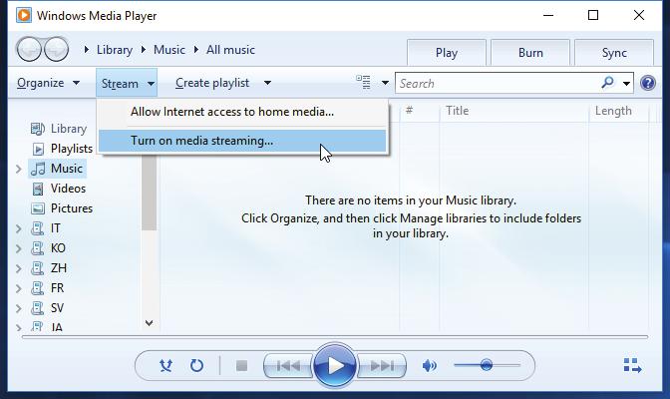Click navigation pane scrollbar down arrow
This screenshot has width=670, height=399.
(150, 323)
